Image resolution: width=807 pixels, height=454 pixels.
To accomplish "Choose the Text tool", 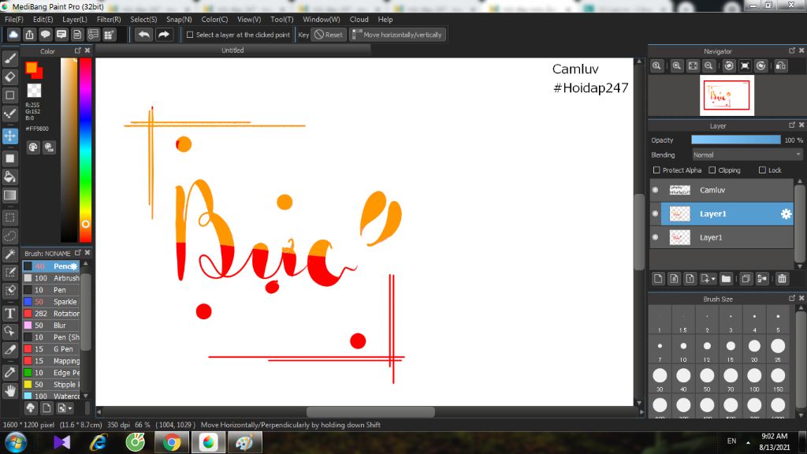I will (9, 313).
